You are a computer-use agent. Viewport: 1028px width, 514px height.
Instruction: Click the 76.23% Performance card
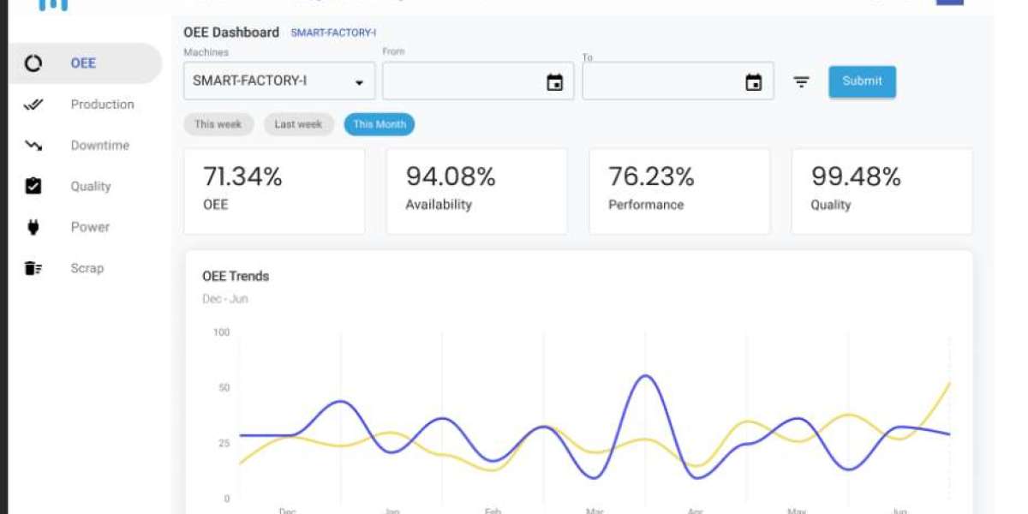pyautogui.click(x=679, y=192)
